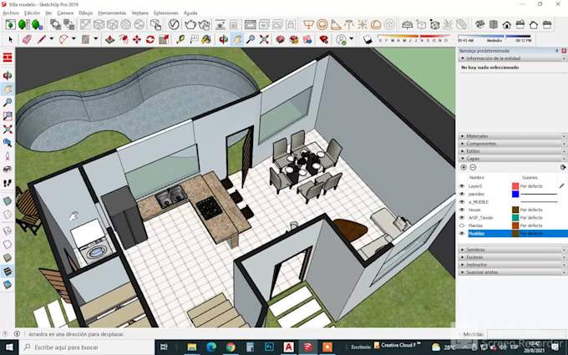Delete layer with minus button
Screen dimensions: 568x355
(x=473, y=167)
